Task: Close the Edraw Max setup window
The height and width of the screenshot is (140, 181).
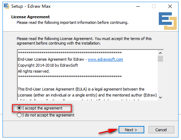Action: [170, 6]
